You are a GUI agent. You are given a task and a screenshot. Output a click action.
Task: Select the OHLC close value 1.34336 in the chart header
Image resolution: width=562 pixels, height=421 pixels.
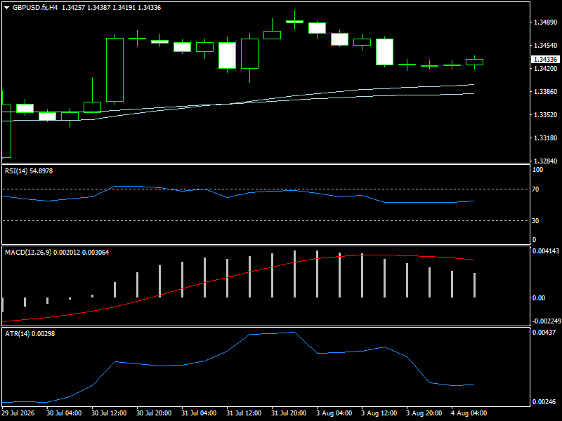point(150,8)
